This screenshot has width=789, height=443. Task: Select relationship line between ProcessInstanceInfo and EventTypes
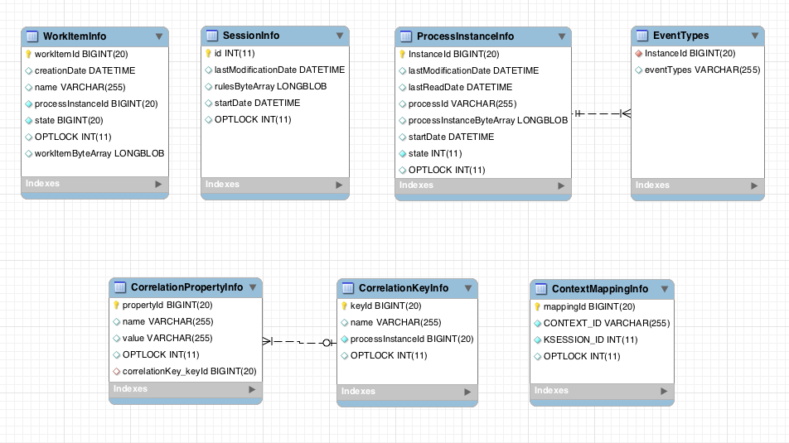tap(601, 113)
